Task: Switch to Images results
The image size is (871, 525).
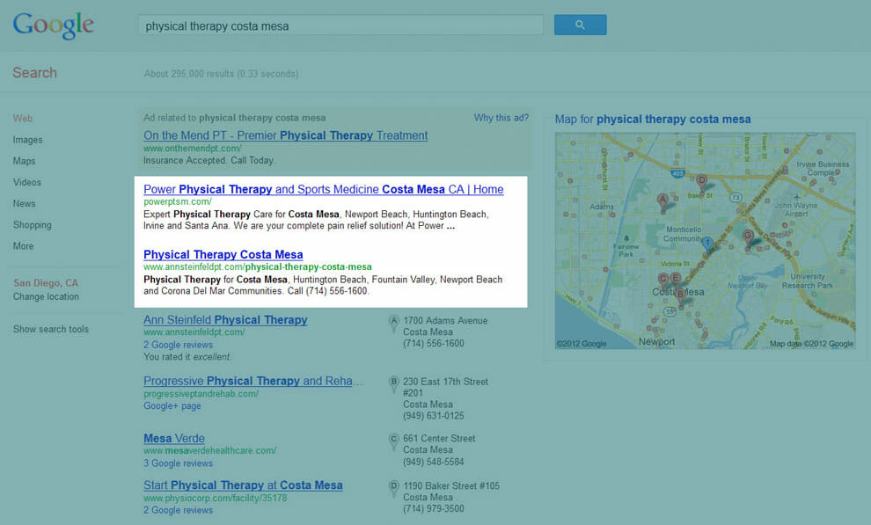Action: coord(28,140)
